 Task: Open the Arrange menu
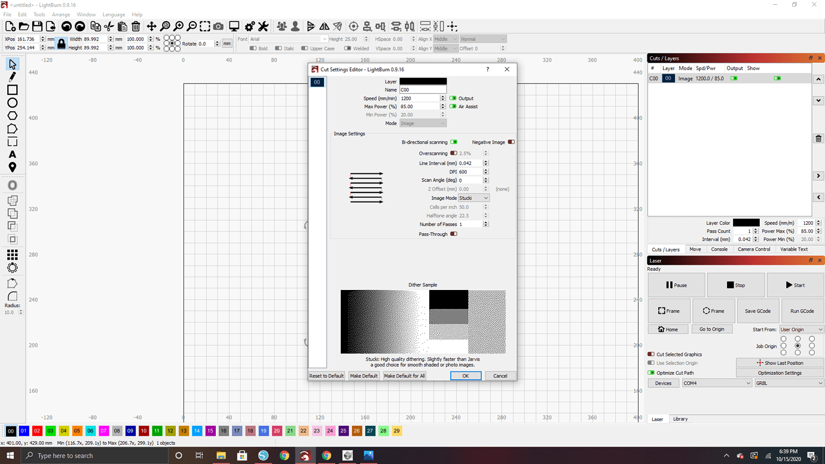coord(61,14)
